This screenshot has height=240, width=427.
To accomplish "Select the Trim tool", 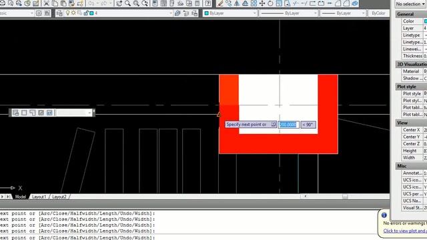I will (296, 3).
